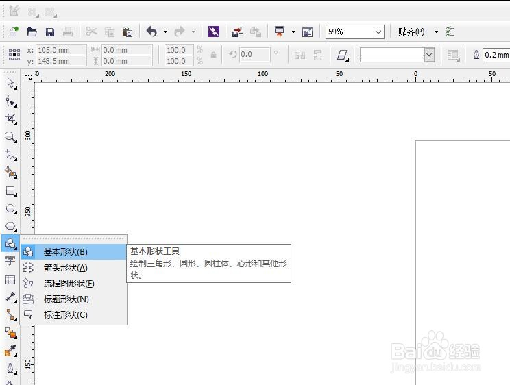The width and height of the screenshot is (510, 385).
Task: Open a file with folder icon
Action: 32,32
